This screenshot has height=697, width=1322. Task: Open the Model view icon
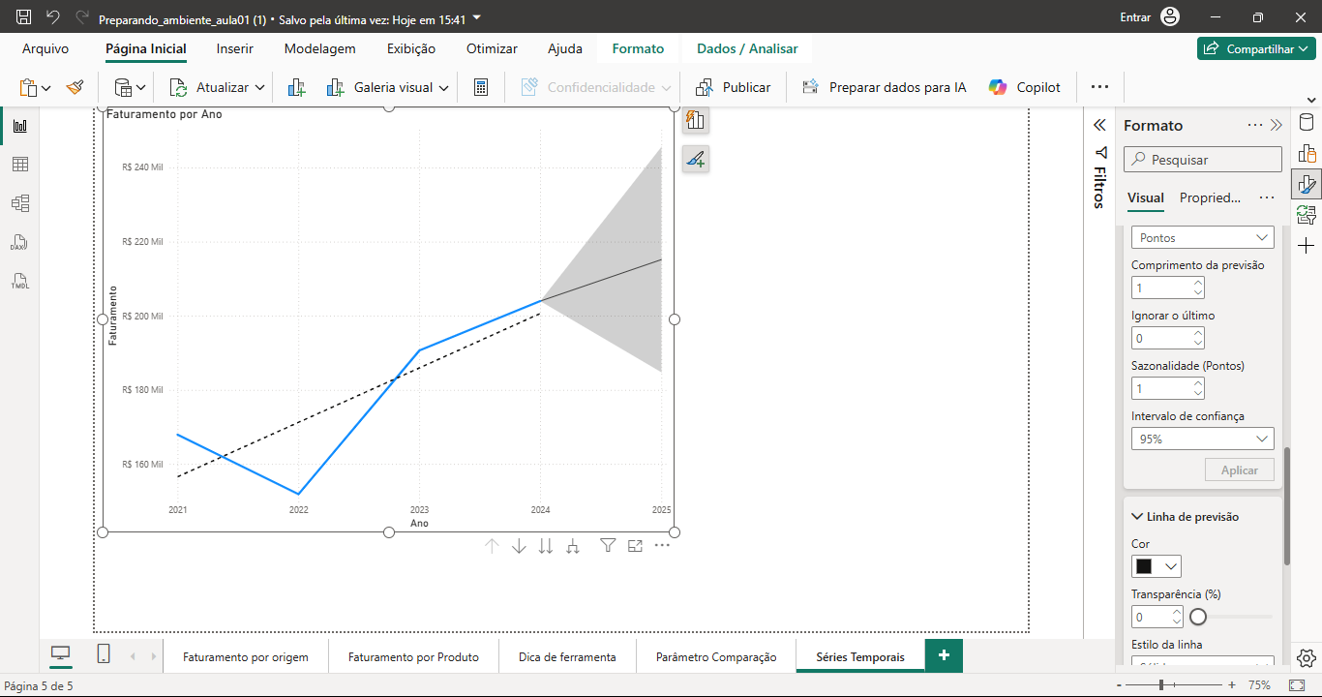tap(19, 203)
